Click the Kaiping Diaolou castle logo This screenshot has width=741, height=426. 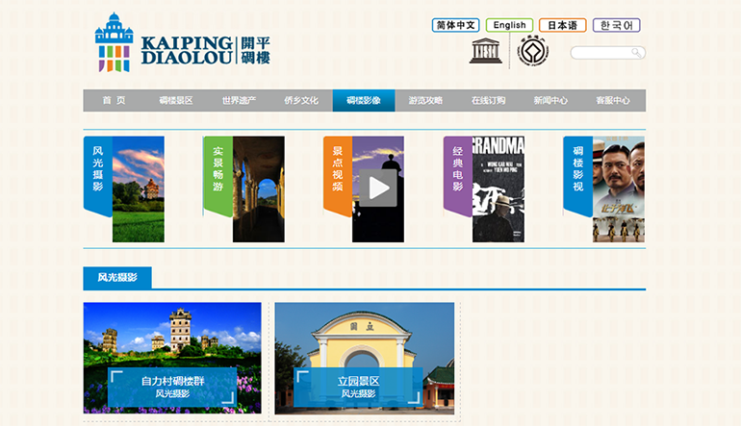pos(114,42)
